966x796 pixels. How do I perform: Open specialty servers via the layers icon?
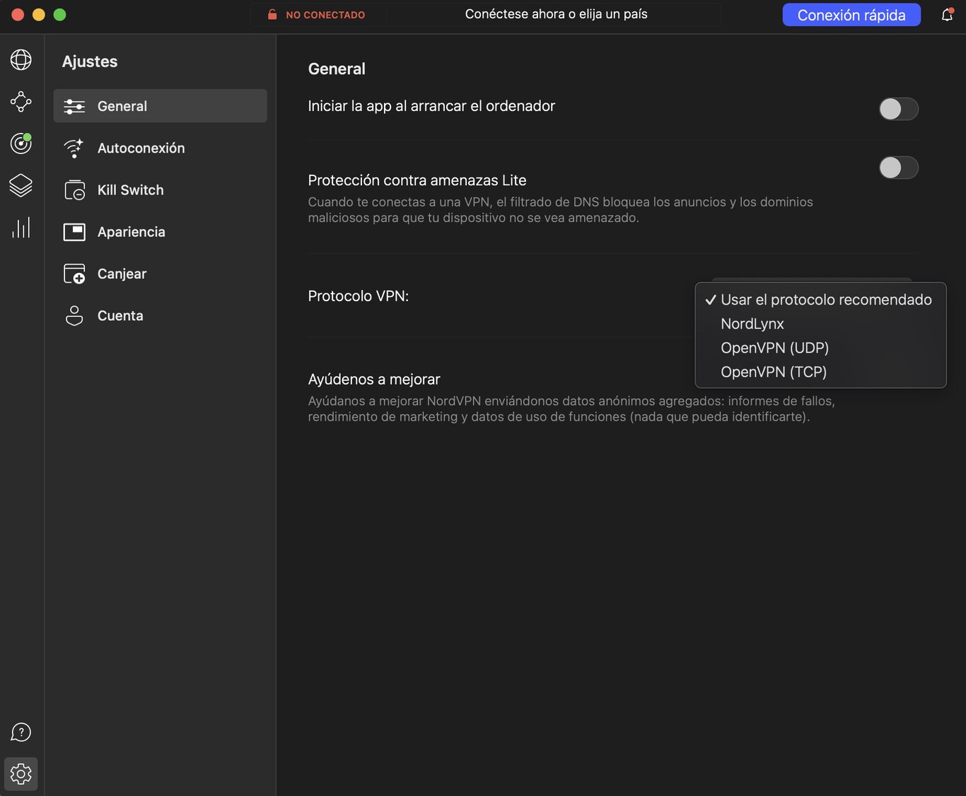[21, 186]
